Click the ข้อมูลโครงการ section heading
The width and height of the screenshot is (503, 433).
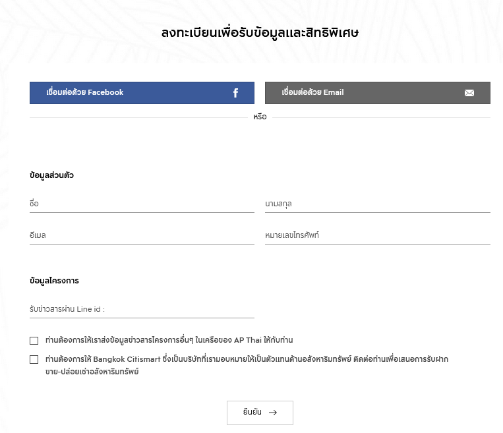tap(54, 281)
